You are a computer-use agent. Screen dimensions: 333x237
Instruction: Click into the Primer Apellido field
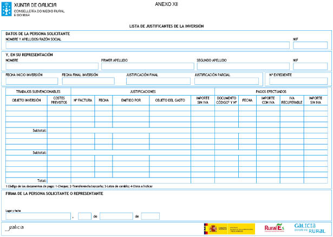pos(147,66)
